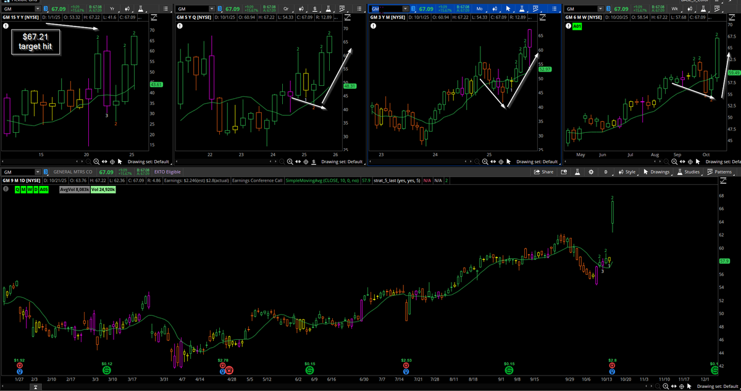Click the zoom magnifier icon under GM yearly chart
This screenshot has height=391, width=741.
[96, 161]
